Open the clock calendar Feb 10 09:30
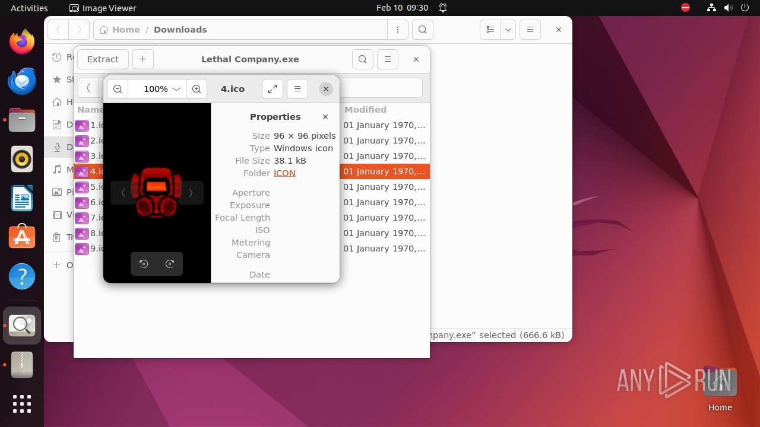The image size is (760, 427). pos(402,8)
